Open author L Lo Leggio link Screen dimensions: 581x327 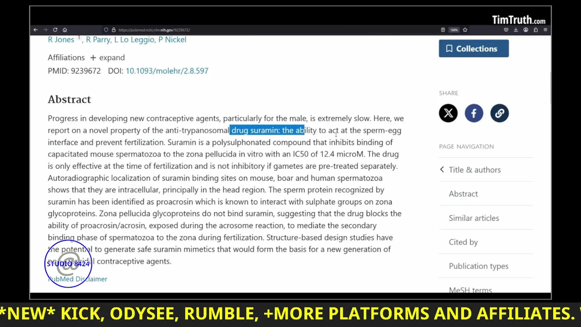pos(134,40)
